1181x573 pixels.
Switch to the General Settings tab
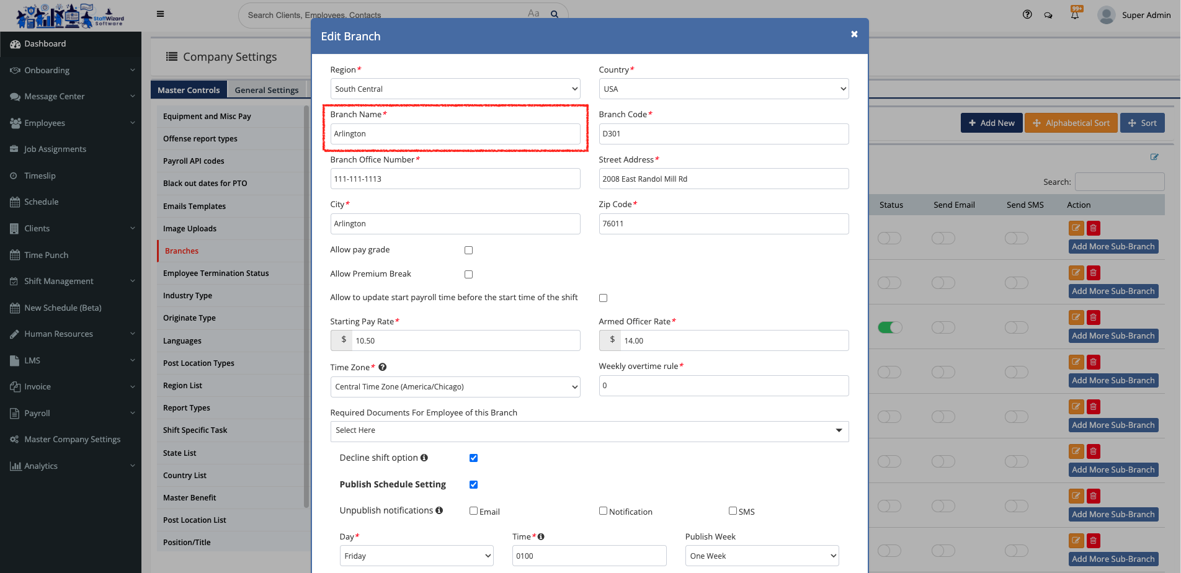[266, 91]
